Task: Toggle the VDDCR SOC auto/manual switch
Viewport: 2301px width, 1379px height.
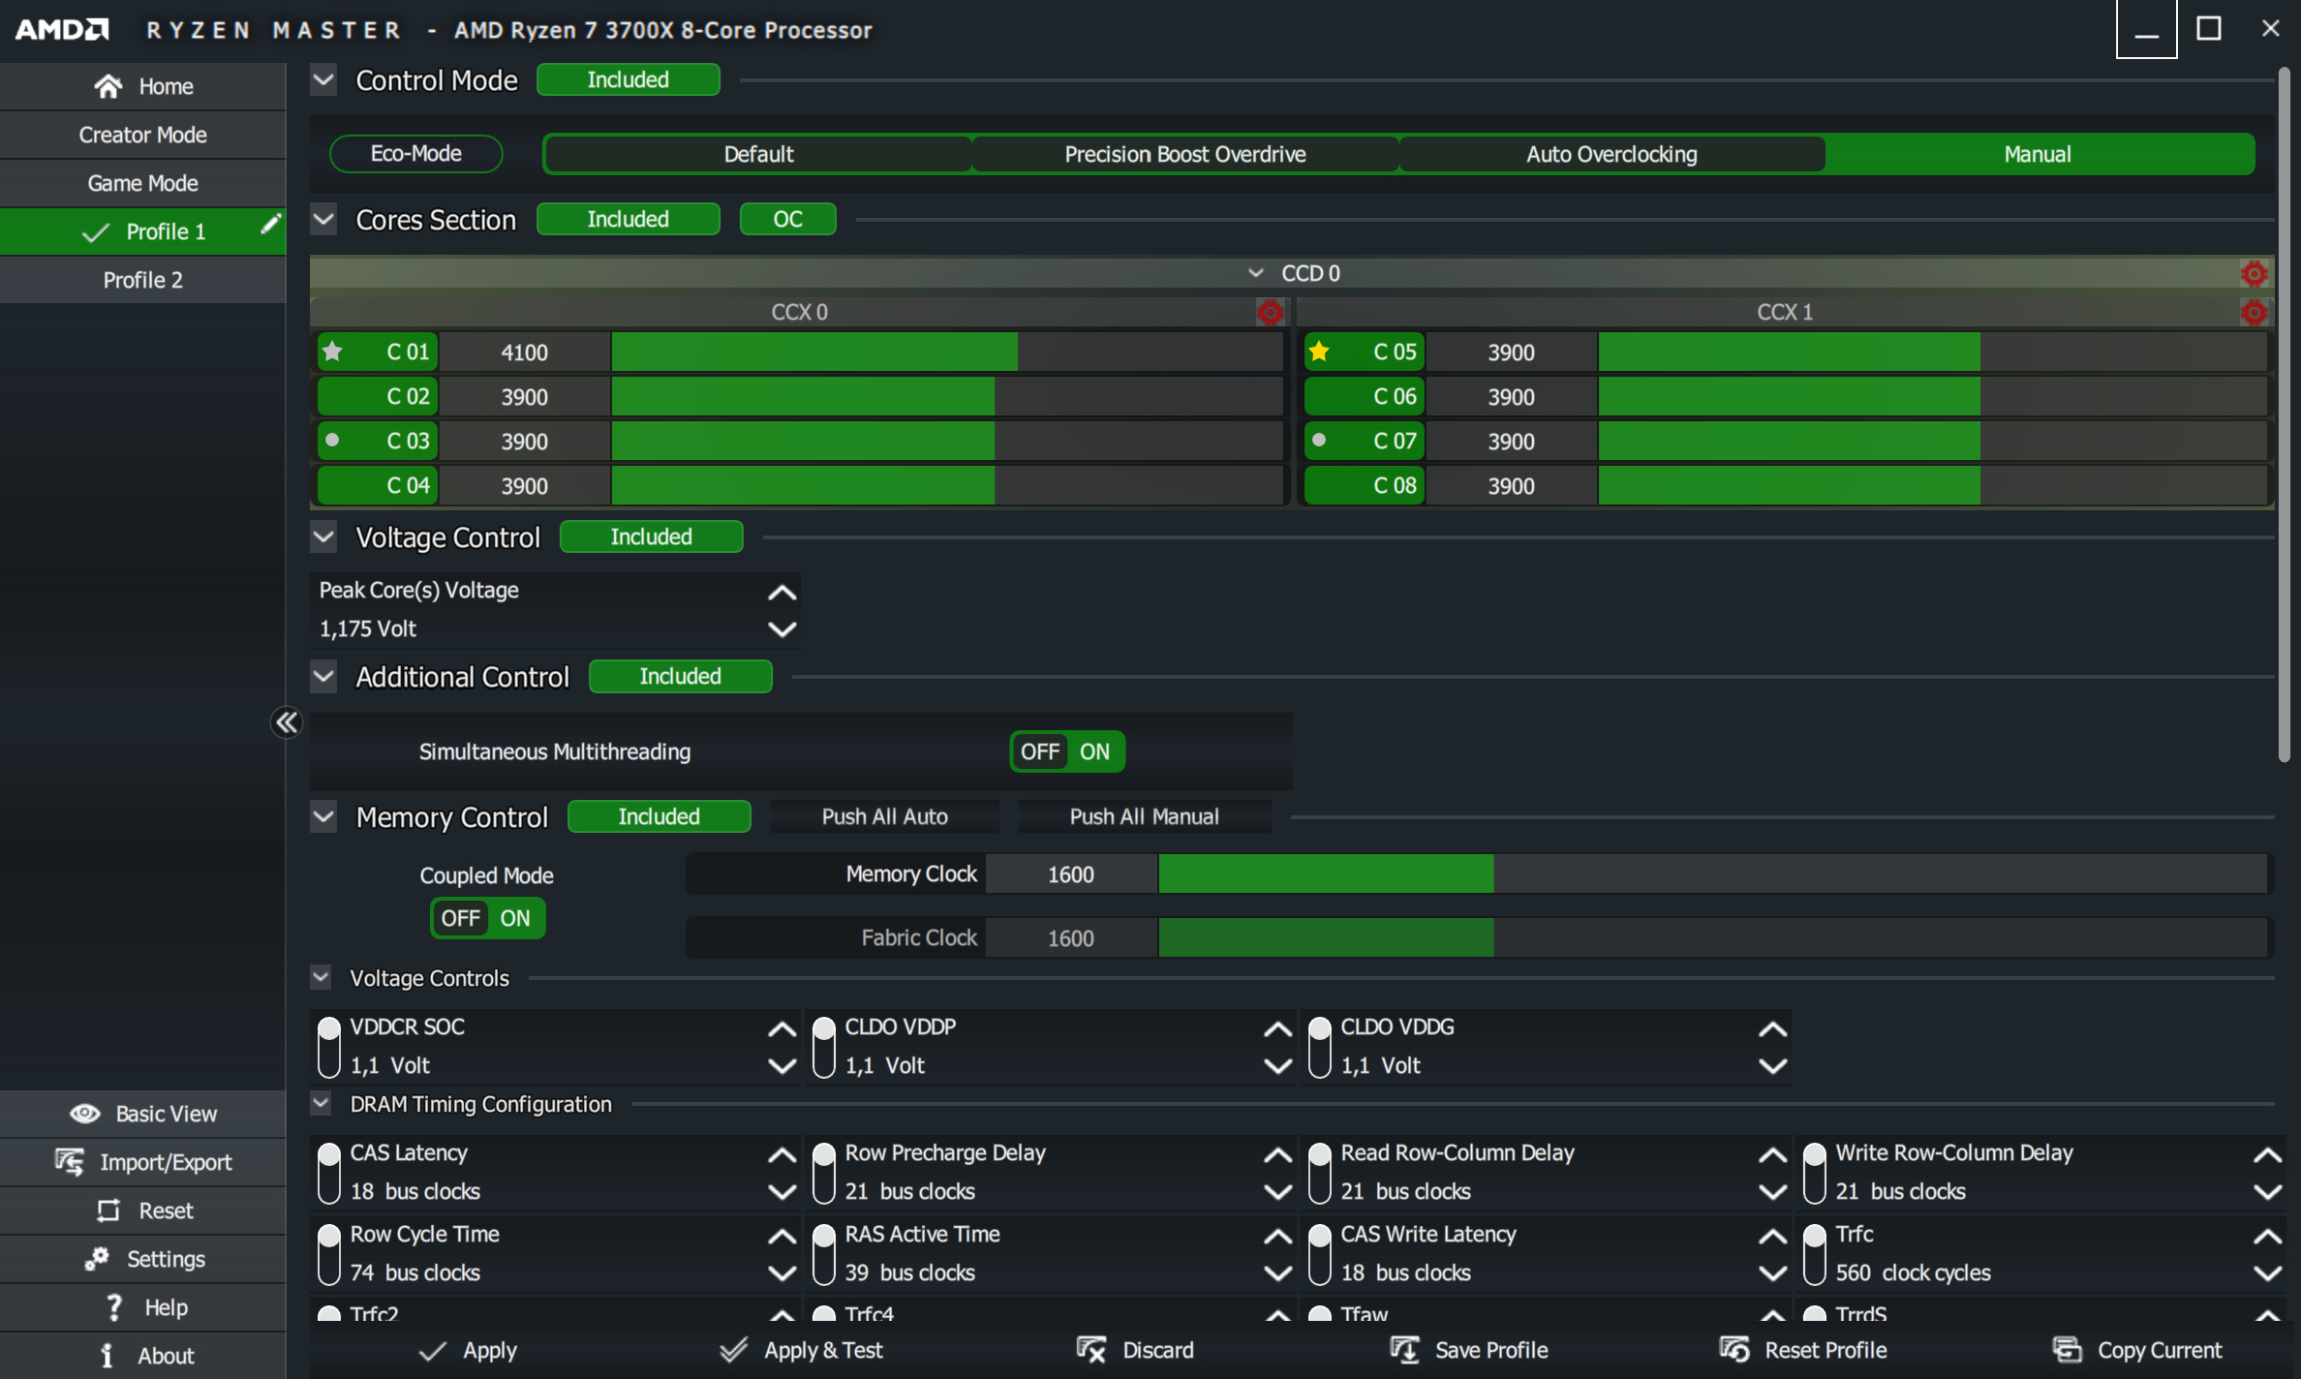Action: (329, 1046)
